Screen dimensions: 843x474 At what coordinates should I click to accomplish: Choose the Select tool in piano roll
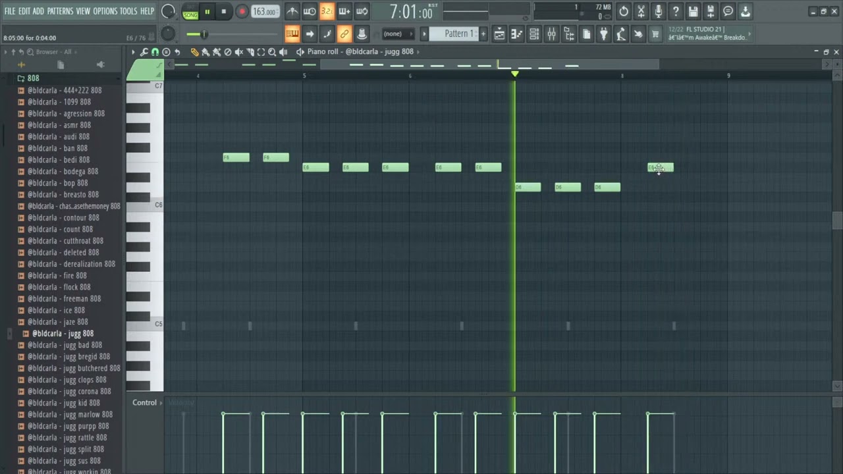click(x=261, y=52)
